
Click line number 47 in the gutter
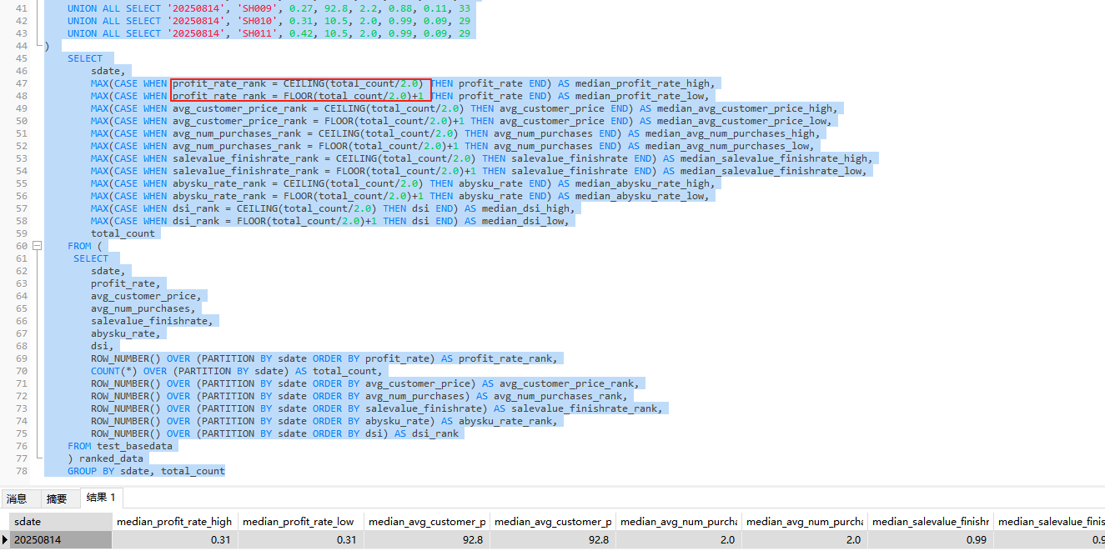pos(21,83)
